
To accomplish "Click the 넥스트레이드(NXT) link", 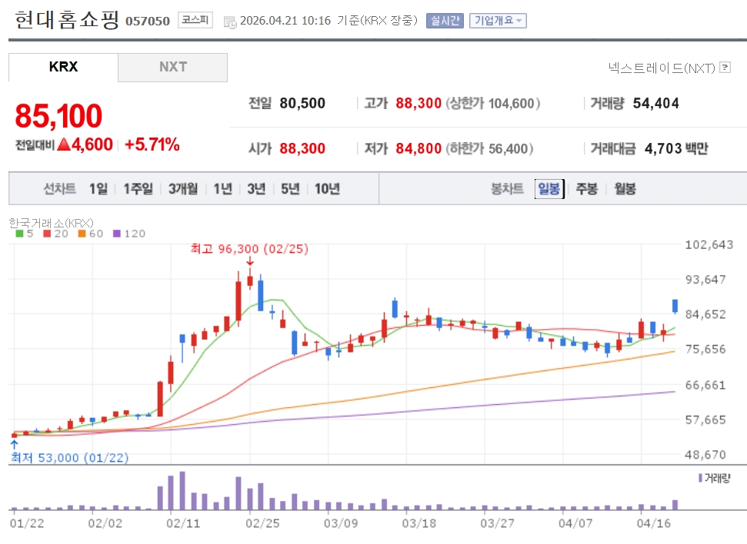I will pos(661,68).
